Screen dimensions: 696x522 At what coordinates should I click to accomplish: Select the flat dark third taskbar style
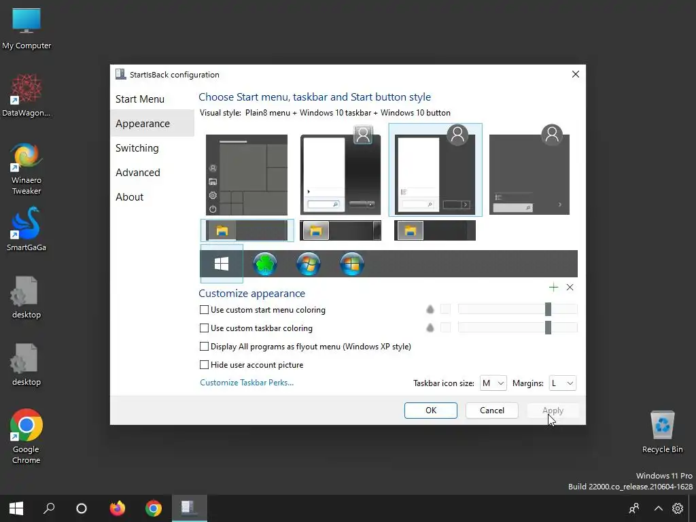[435, 231]
